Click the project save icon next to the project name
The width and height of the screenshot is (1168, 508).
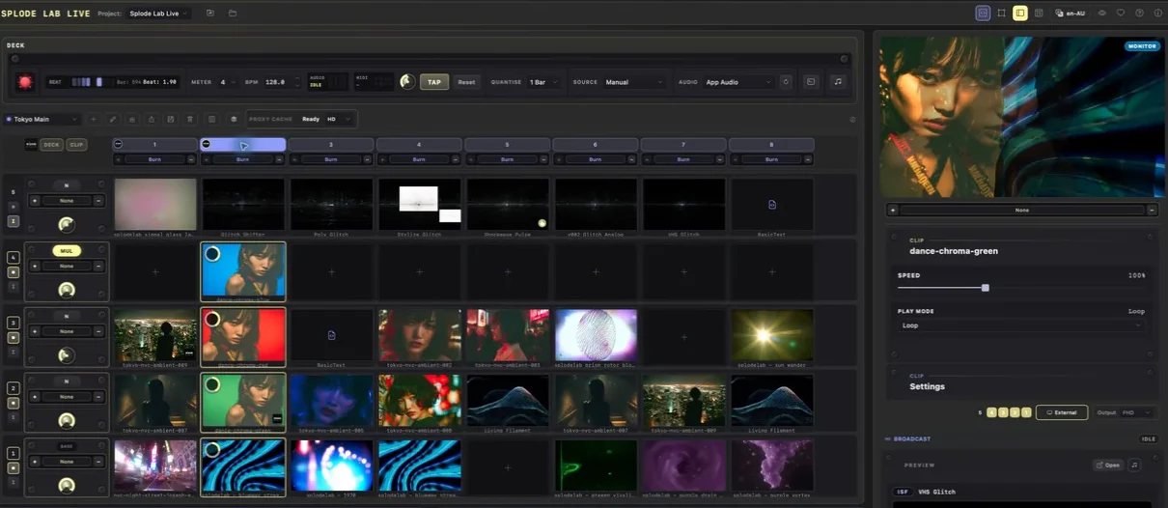(x=210, y=14)
